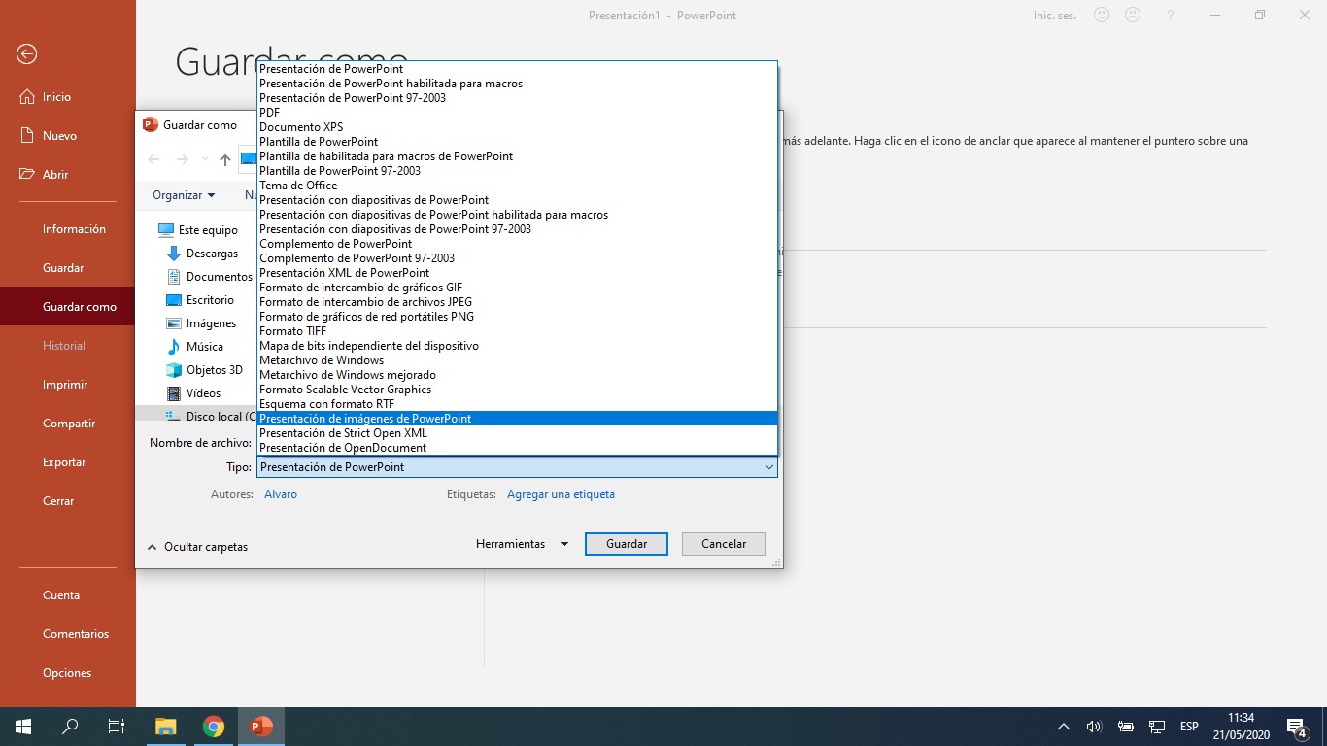Click the back arrow in the backstage sidebar

27,54
